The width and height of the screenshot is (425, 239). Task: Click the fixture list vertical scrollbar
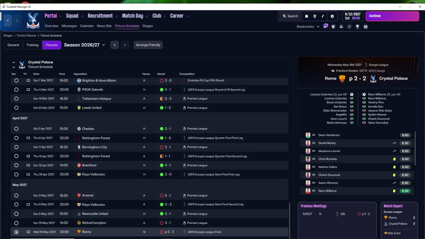290,220
